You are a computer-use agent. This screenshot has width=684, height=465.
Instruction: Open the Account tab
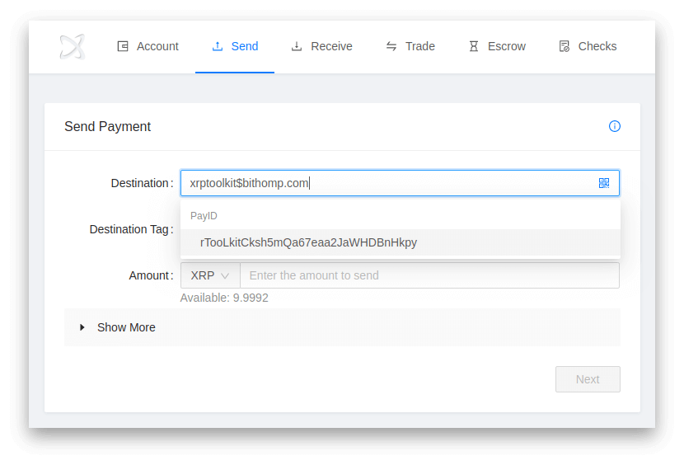148,46
